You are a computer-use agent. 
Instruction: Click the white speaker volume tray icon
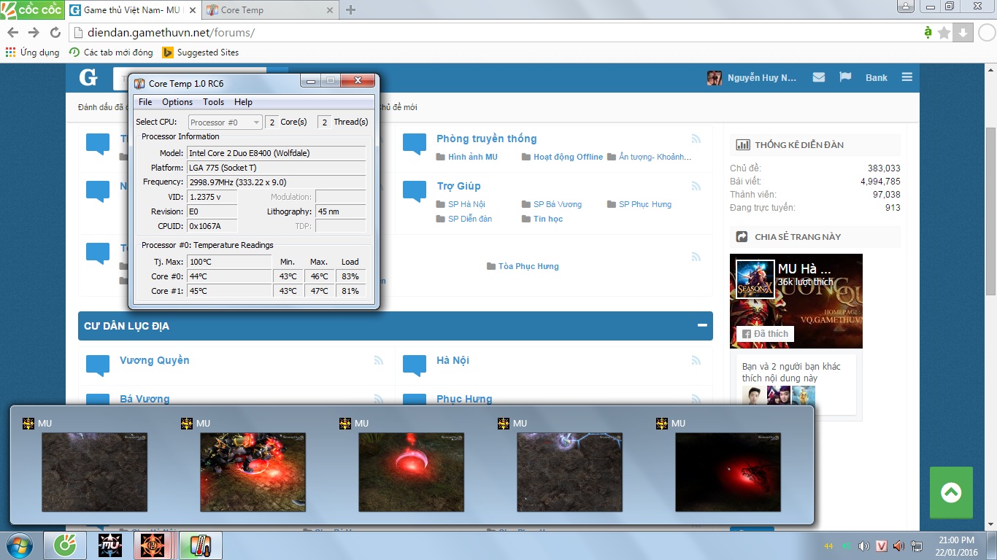coord(864,546)
